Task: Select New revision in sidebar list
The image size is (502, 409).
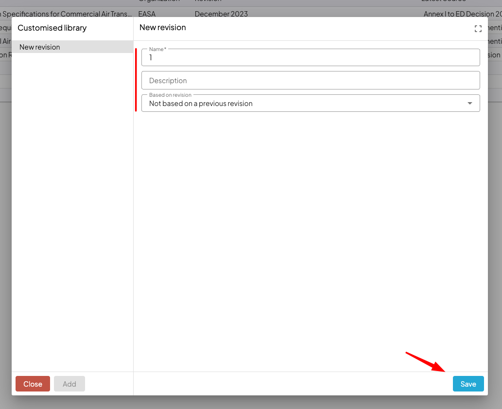Action: click(72, 47)
